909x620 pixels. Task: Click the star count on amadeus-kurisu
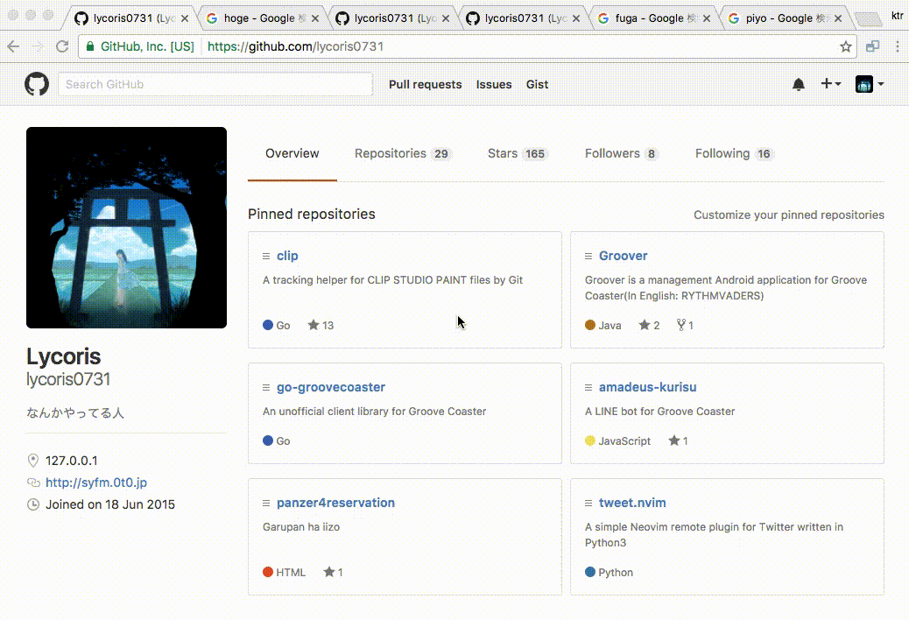[678, 441]
